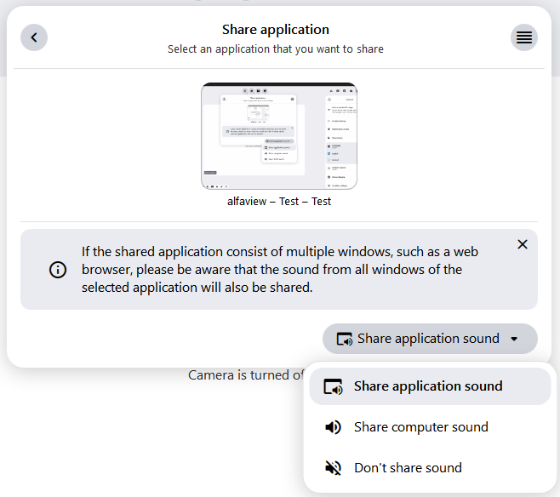Image resolution: width=560 pixels, height=497 pixels.
Task: Click the speaker icon beside Share computer sound
Action: (334, 427)
